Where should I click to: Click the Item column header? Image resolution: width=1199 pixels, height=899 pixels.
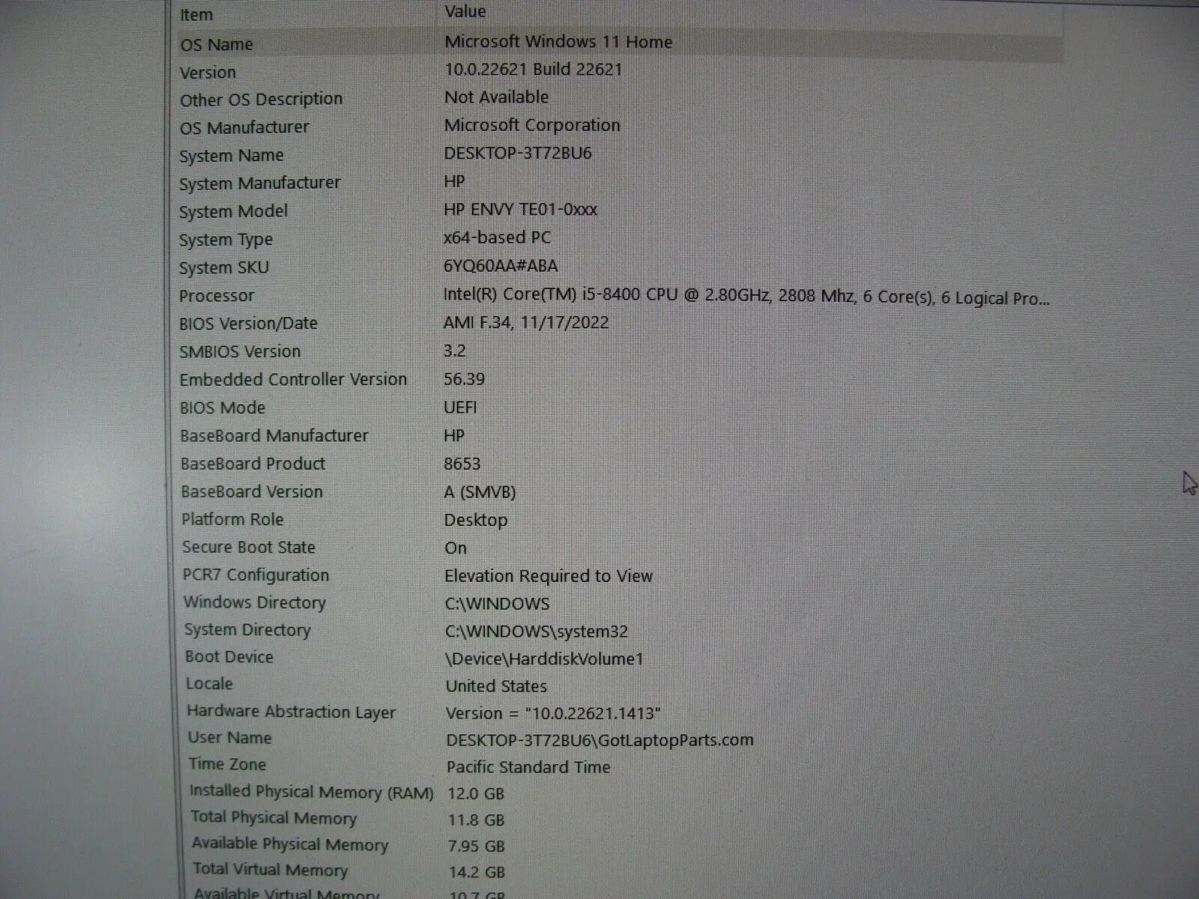(x=196, y=14)
